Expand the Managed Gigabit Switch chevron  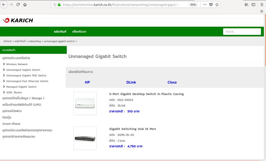point(4,87)
